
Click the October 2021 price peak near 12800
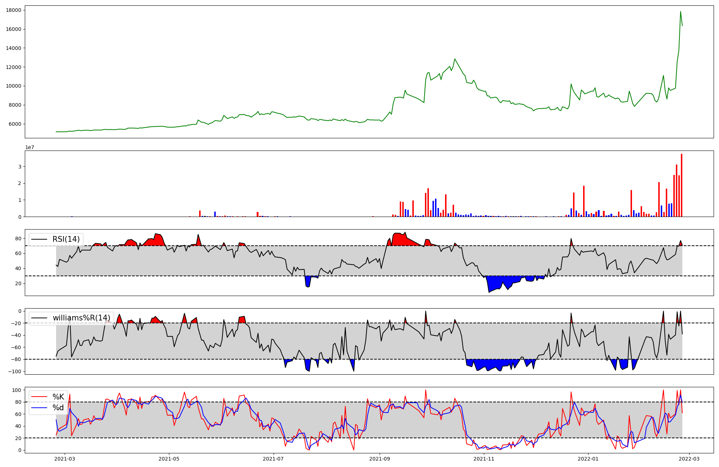455,59
